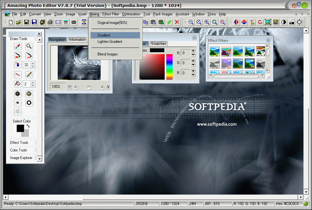Select the red Line draw tool

click(18, 75)
